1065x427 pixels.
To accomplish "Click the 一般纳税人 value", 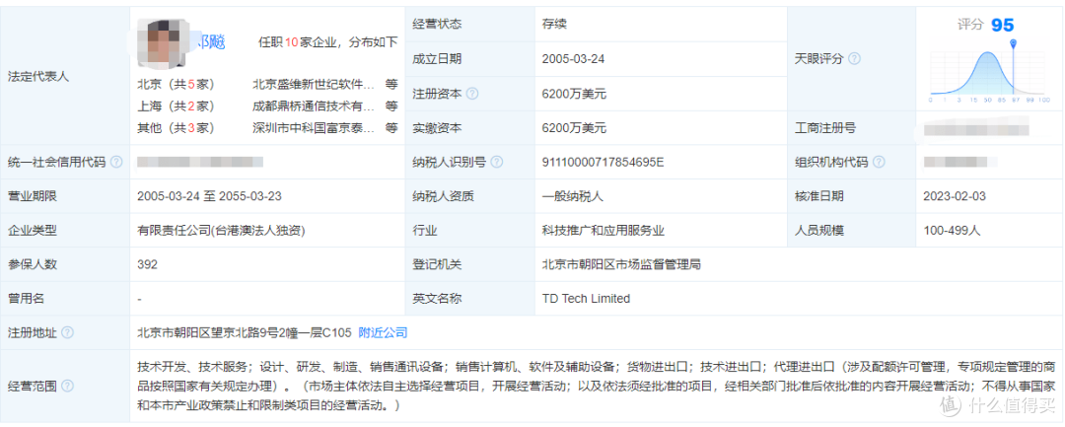I will [x=573, y=196].
